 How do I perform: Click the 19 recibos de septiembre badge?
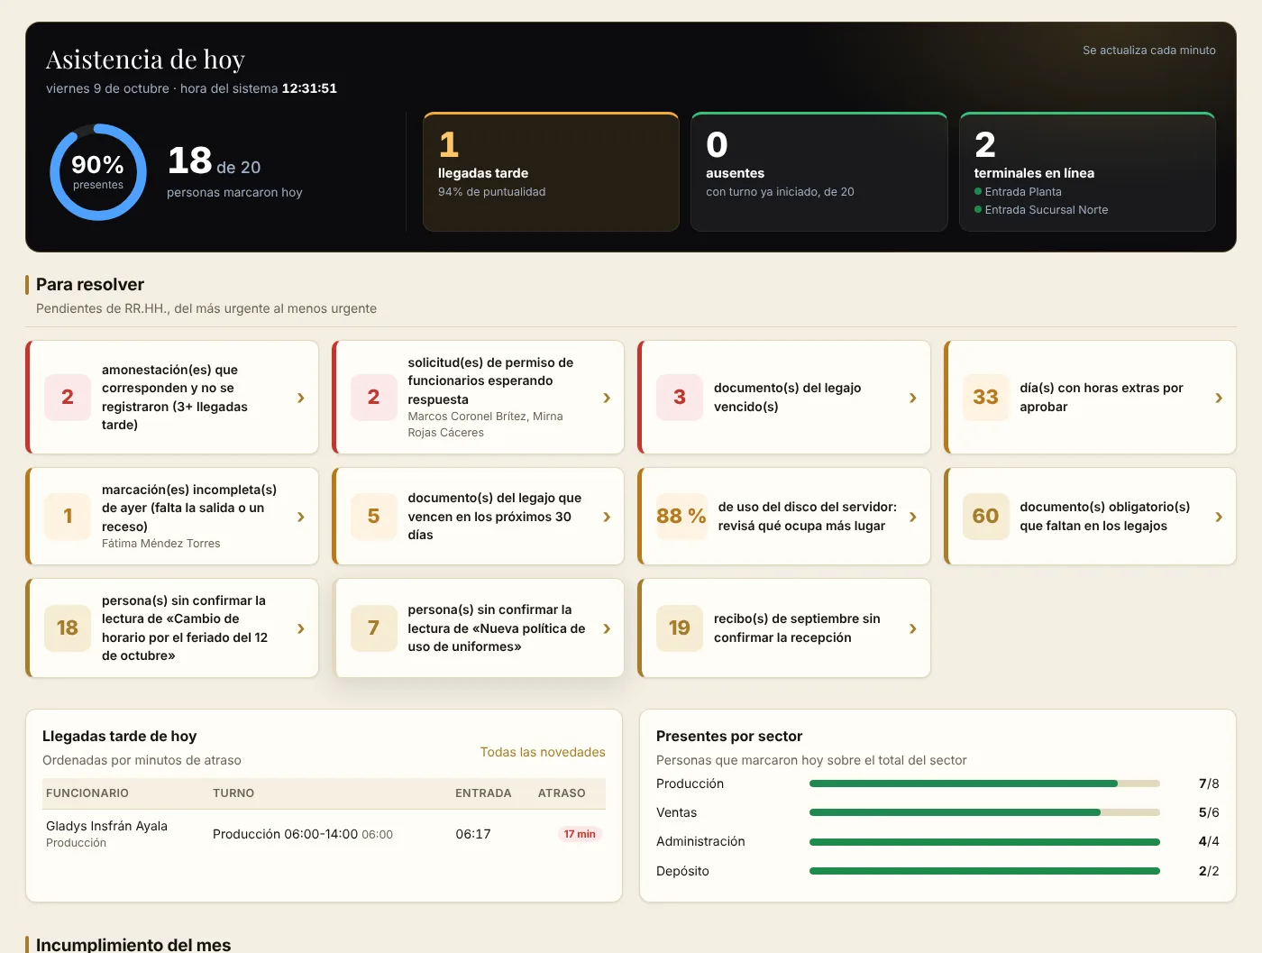679,628
